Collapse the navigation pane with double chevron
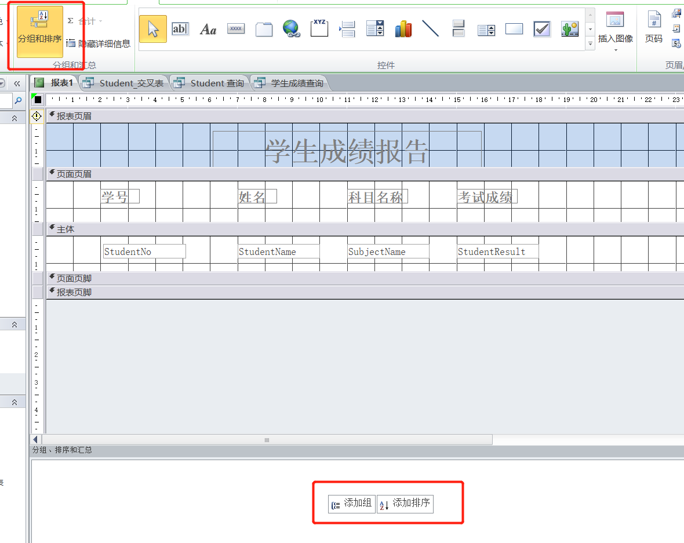Image resolution: width=684 pixels, height=543 pixels. [17, 83]
